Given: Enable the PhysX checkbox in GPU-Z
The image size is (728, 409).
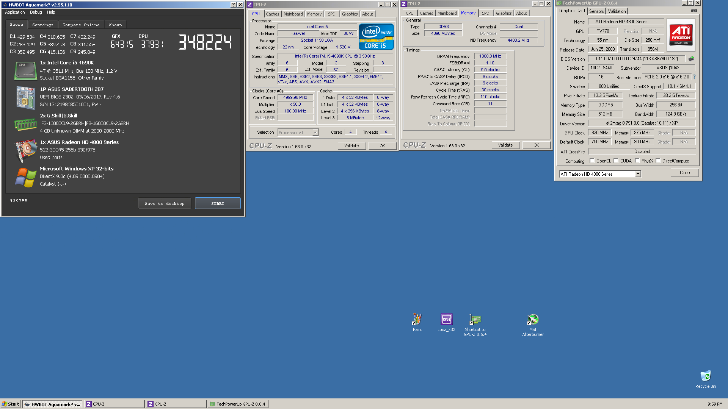Looking at the screenshot, I should click(x=637, y=161).
